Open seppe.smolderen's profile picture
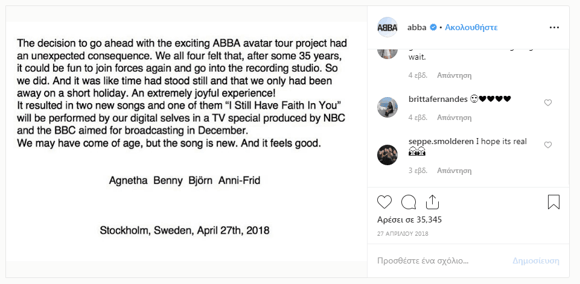 pos(387,154)
